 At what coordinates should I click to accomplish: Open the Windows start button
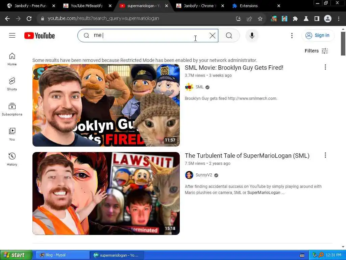(x=16, y=255)
